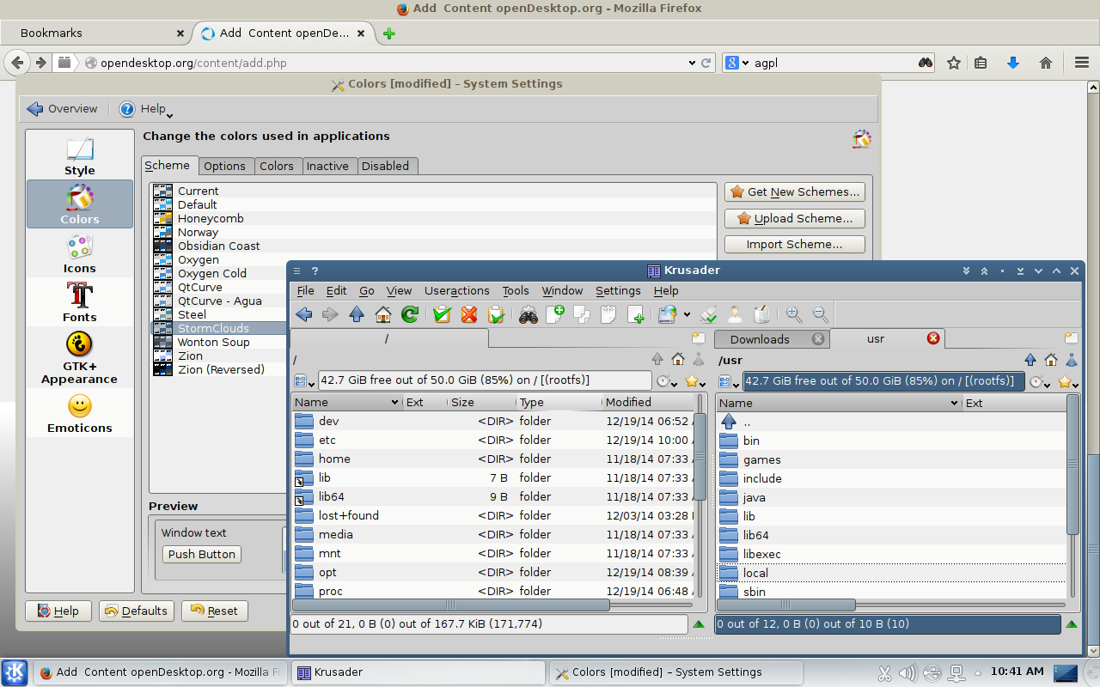Open right panel's bookmarks star dropdown
Screen dimensions: 1100x687
pyautogui.click(x=1068, y=381)
